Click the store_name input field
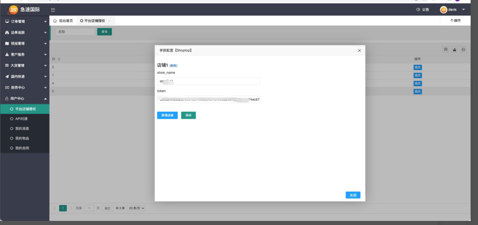Image resolution: width=478 pixels, height=225 pixels. (208, 81)
